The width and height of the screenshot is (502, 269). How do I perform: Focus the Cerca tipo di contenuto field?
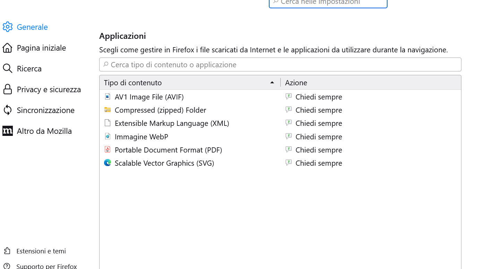[x=280, y=65]
